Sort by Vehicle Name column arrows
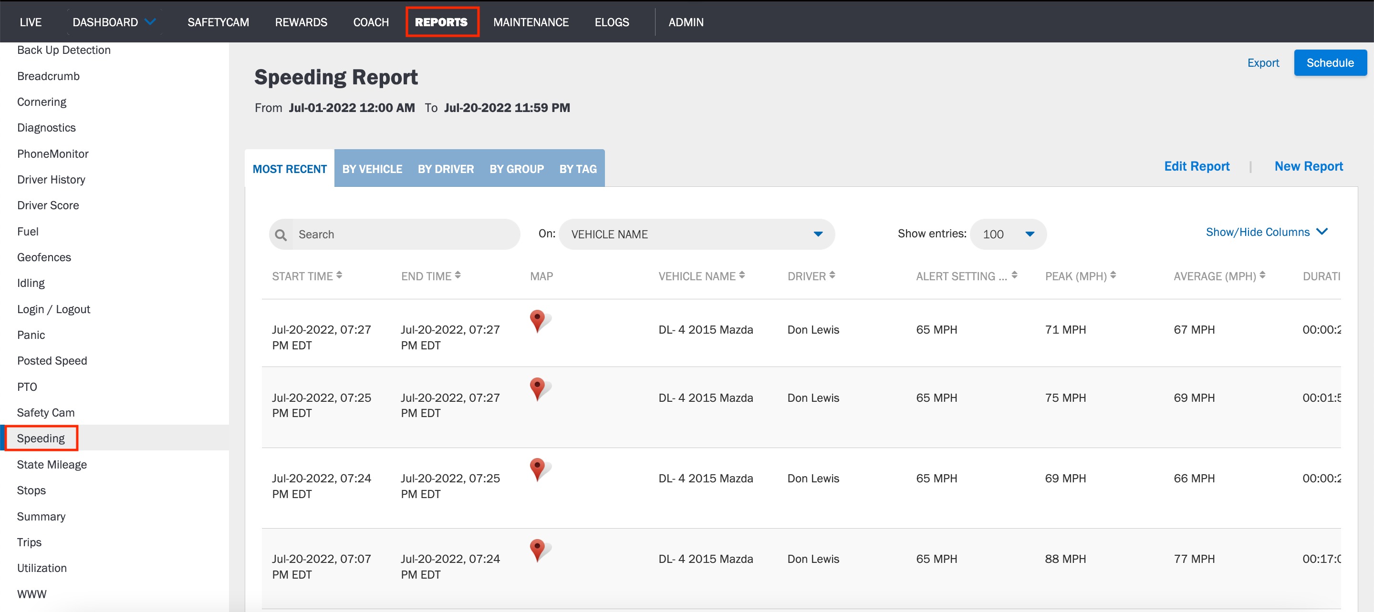 coord(742,275)
